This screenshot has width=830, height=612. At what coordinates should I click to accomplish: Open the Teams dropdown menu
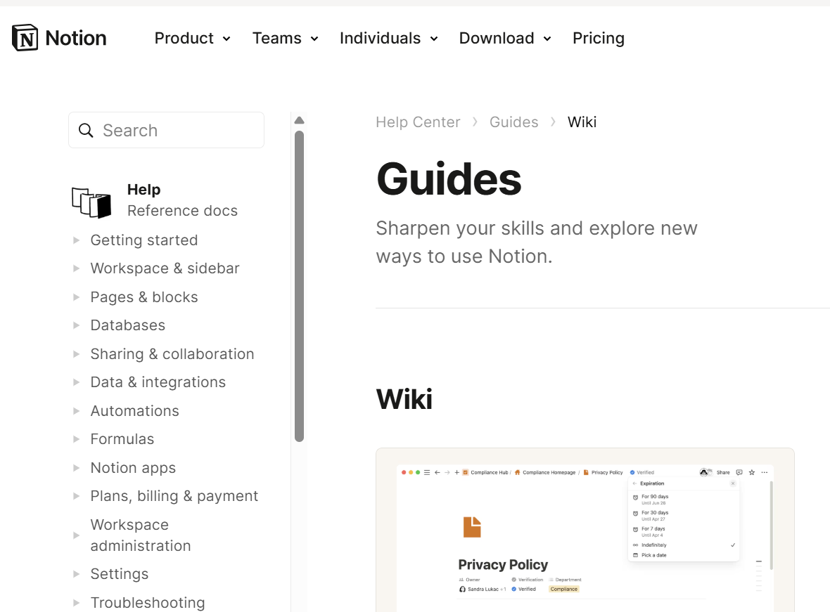point(286,38)
